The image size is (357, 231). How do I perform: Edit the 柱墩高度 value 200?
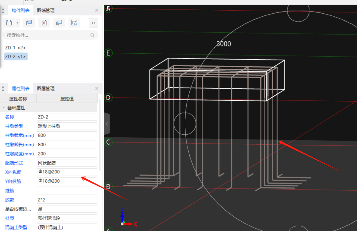[67, 154]
